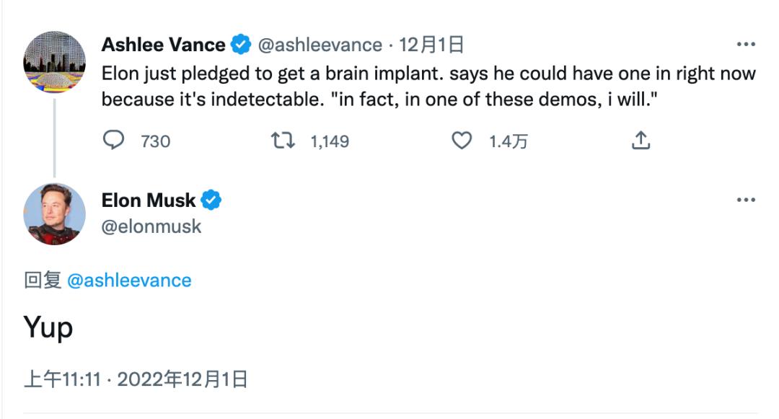Screen dimensions: 779x419
Task: Click the @elonmusk handle
Action: (151, 226)
